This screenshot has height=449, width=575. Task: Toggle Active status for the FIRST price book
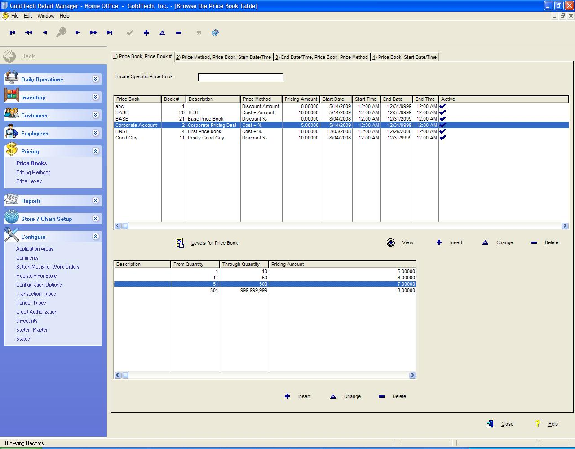click(x=442, y=131)
